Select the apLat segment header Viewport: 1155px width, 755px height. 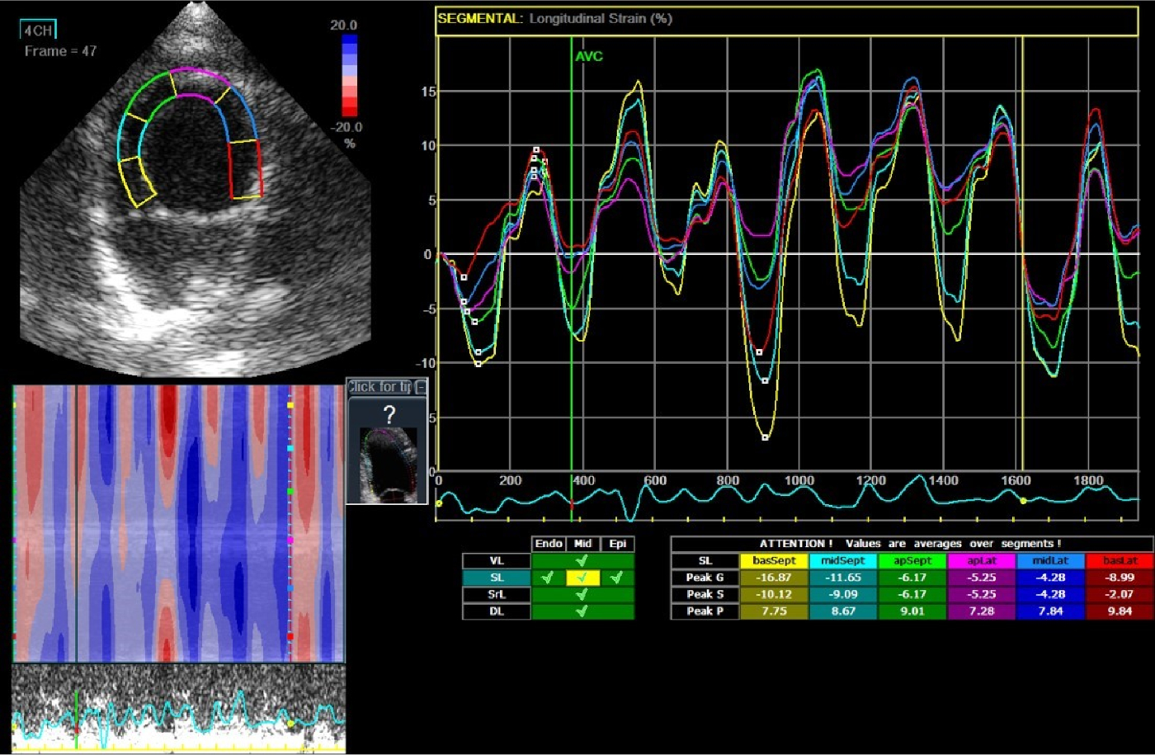point(982,561)
